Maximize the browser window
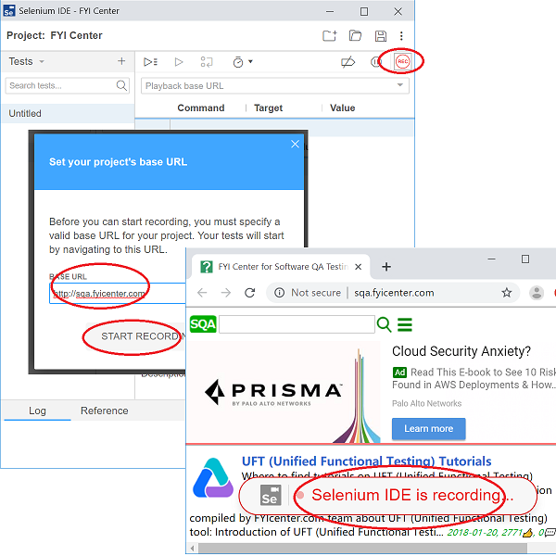This screenshot has height=556, width=556. (x=525, y=259)
